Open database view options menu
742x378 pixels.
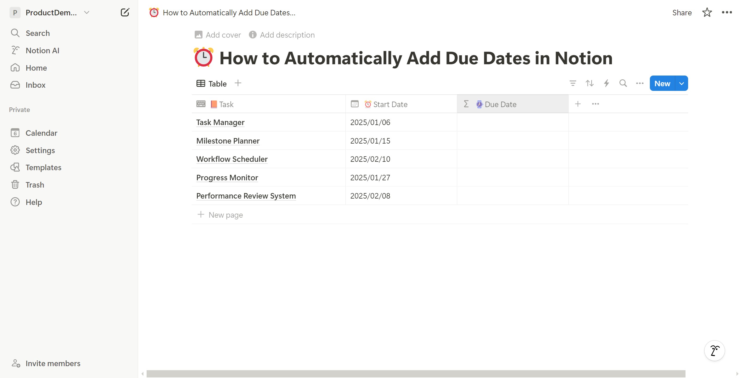640,83
